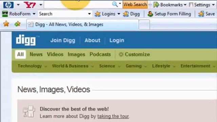Open dropdown arrow beside magnifying glass
The width and height of the screenshot is (217, 122).
(x=120, y=3)
